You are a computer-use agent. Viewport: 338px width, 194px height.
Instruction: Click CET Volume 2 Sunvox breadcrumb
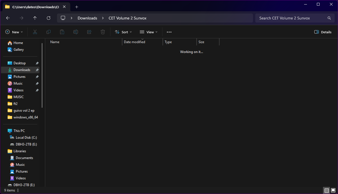tap(127, 18)
